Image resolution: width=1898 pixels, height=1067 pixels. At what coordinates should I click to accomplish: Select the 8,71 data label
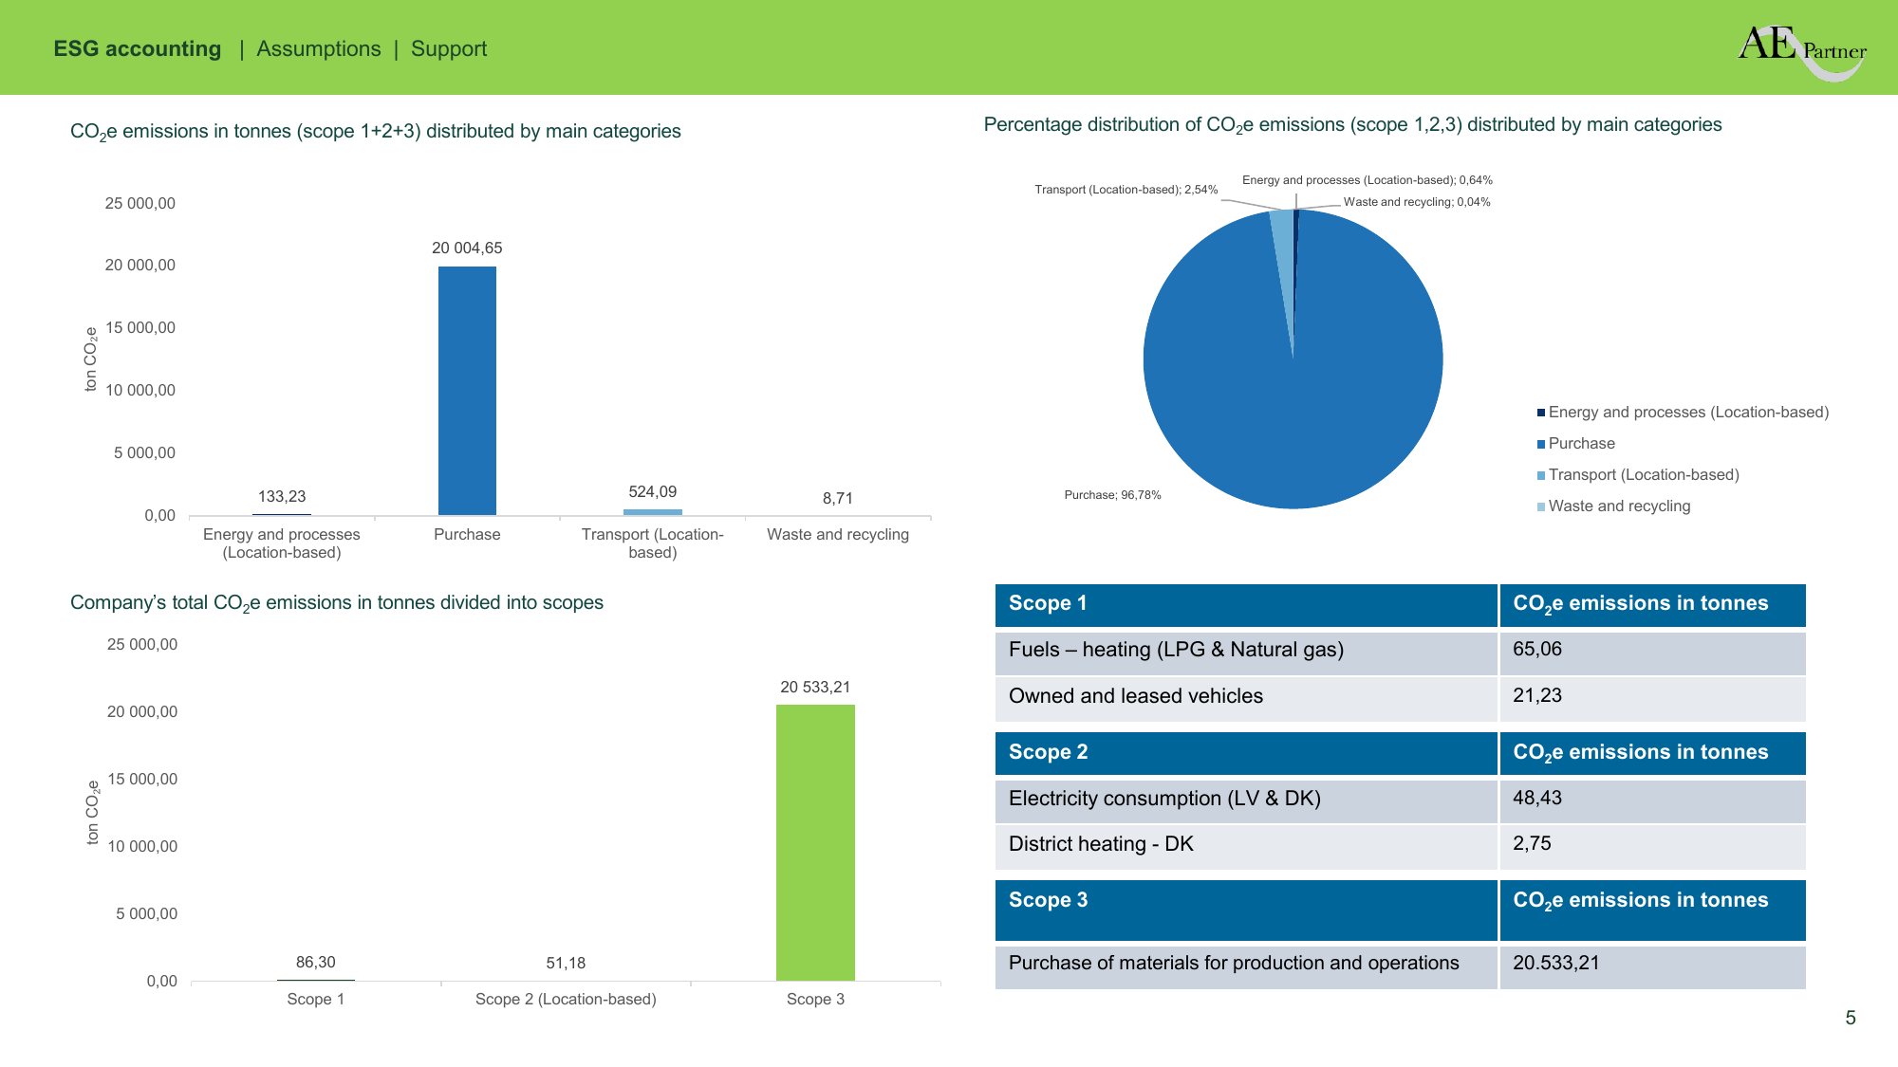tap(838, 498)
